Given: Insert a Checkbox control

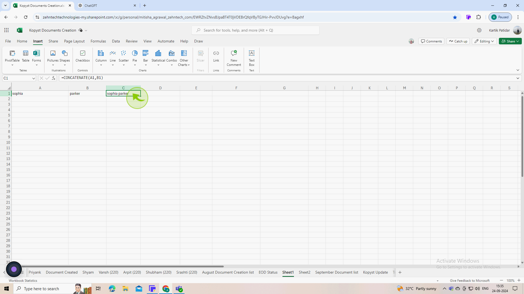Looking at the screenshot, I should [83, 56].
